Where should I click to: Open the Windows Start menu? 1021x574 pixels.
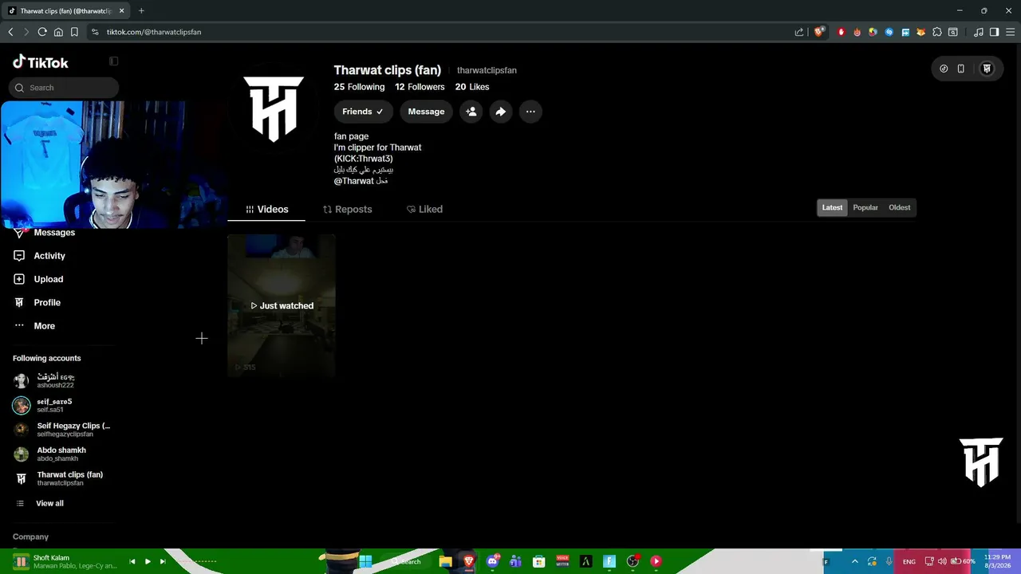click(365, 561)
